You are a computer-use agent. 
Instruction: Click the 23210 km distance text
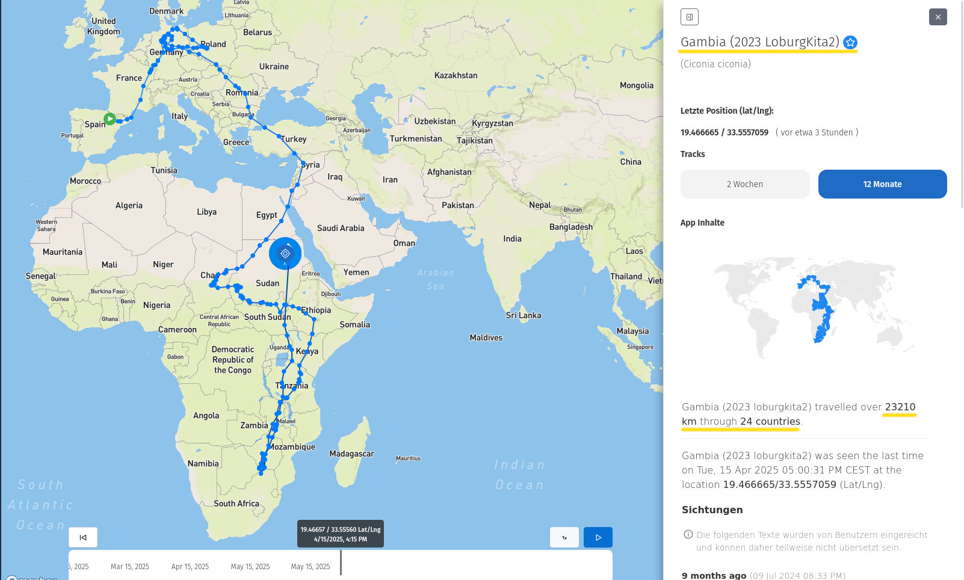point(900,407)
